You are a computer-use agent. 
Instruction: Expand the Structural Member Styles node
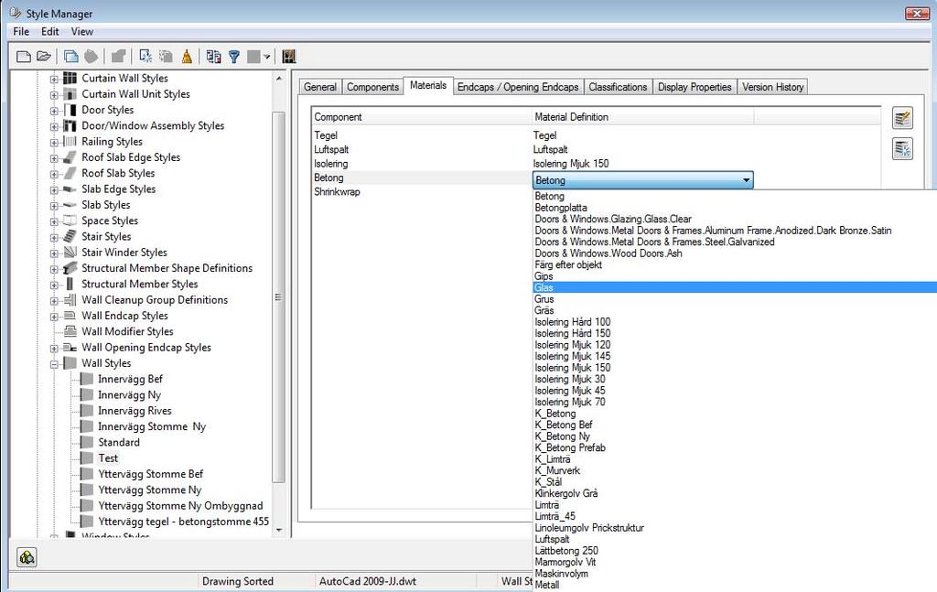(54, 285)
